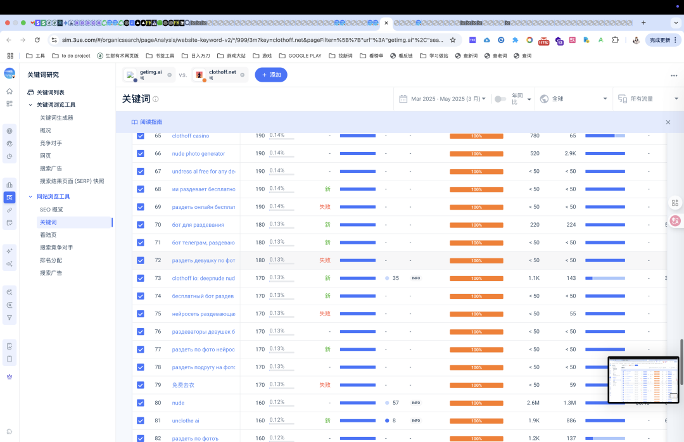Open 搜索竞争对手 in sidebar
Image resolution: width=684 pixels, height=442 pixels.
coord(56,248)
